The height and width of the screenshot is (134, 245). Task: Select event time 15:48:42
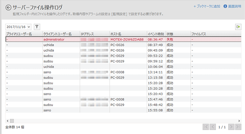click(x=155, y=105)
